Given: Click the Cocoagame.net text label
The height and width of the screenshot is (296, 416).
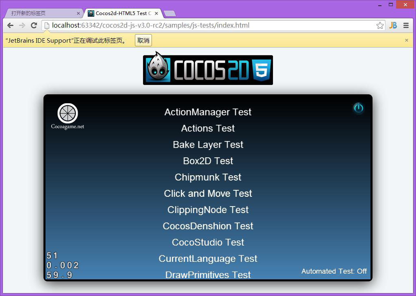Looking at the screenshot, I should coord(68,126).
